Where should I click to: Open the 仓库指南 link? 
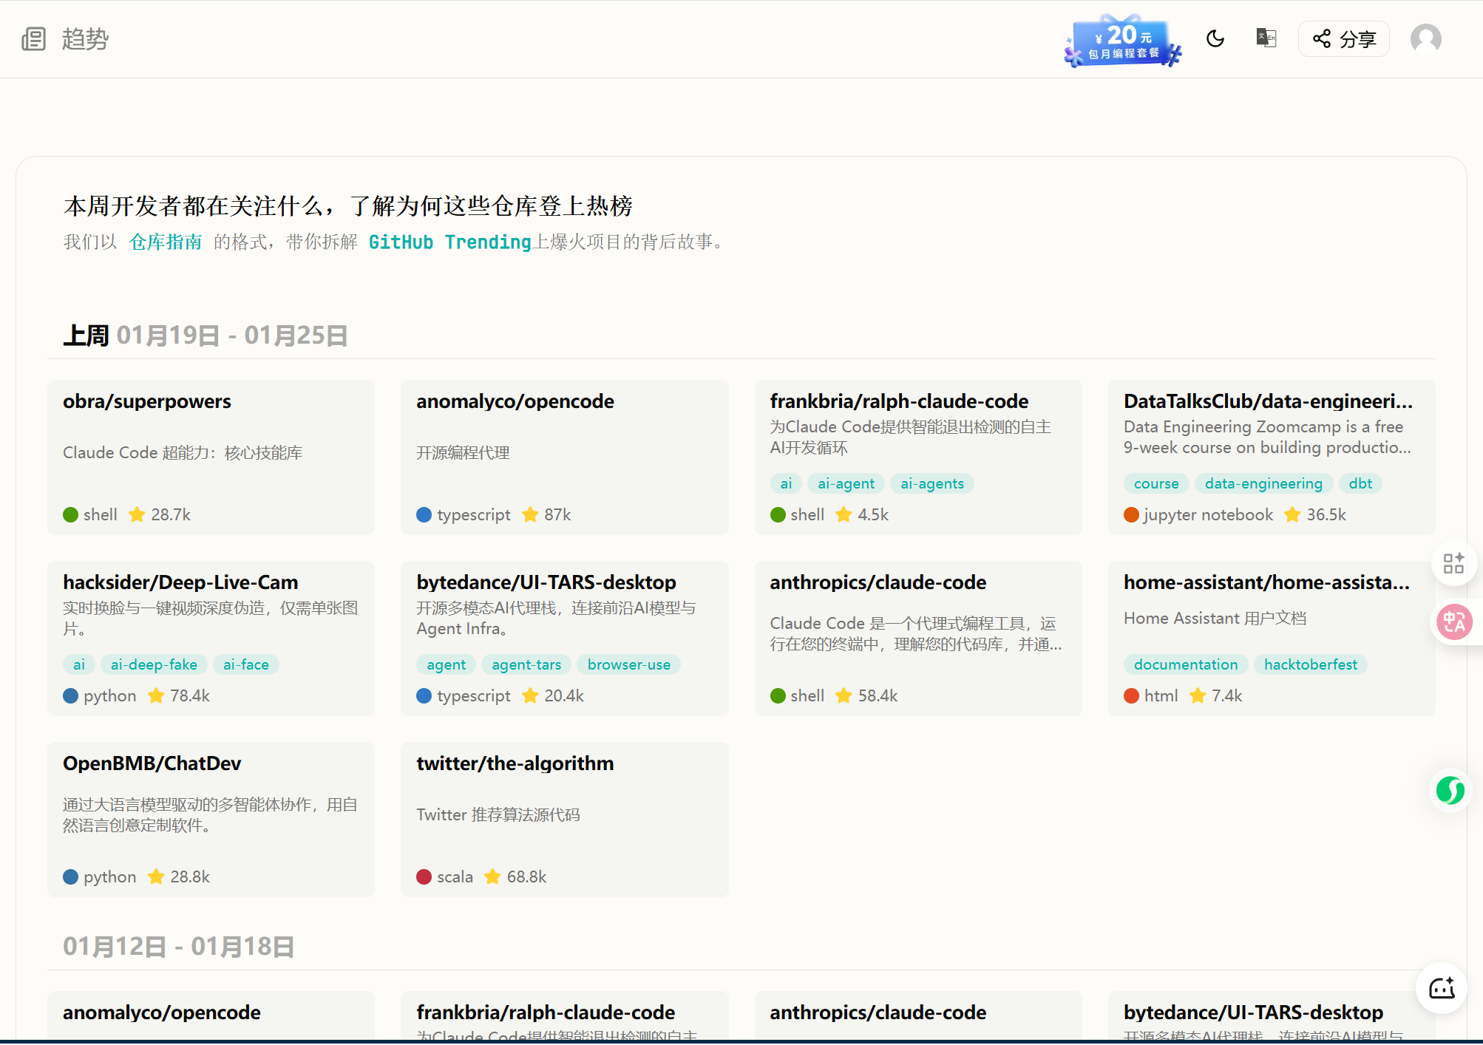(x=166, y=242)
